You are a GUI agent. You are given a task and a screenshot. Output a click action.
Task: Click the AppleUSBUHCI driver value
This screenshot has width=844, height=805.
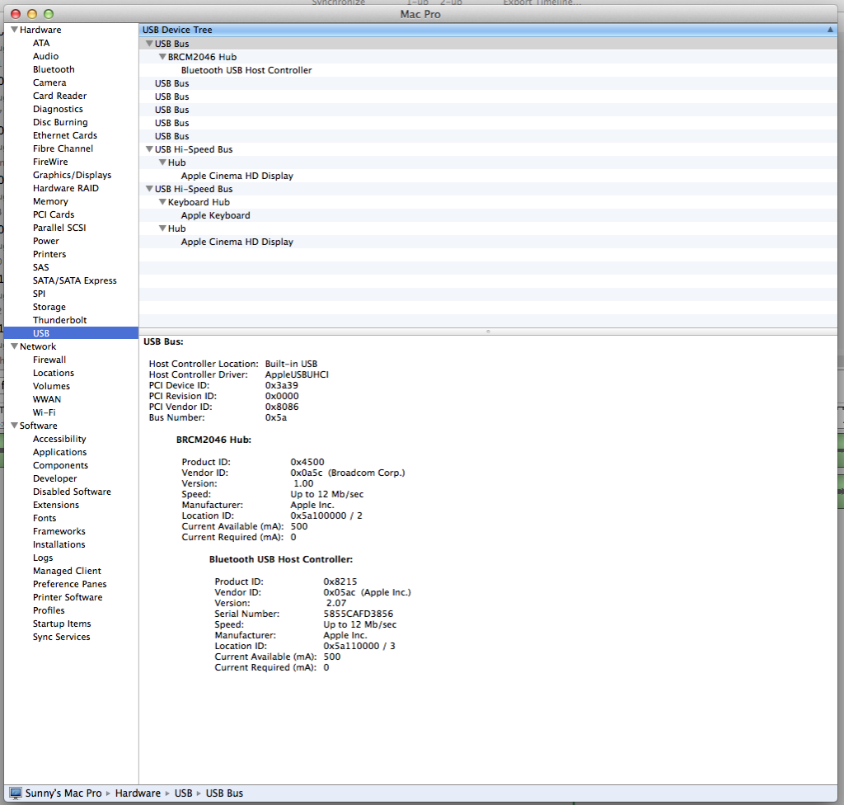297,374
